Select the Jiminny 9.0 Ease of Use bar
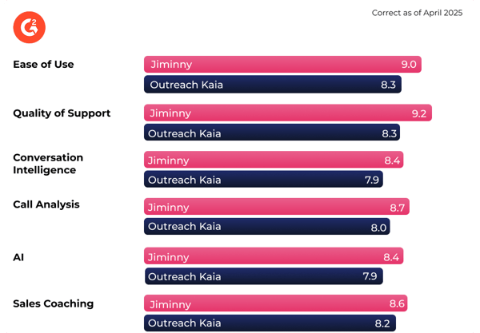 point(282,64)
